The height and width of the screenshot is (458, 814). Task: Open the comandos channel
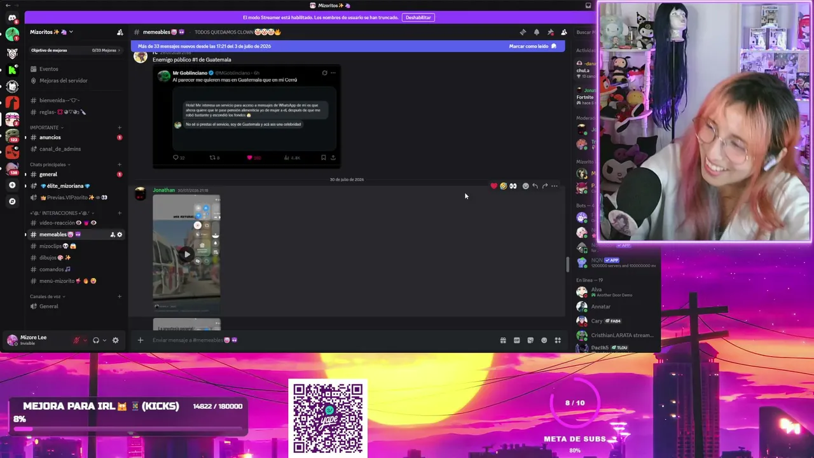coord(76,269)
